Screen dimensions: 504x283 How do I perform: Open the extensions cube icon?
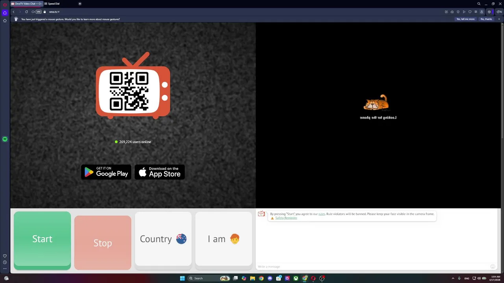tap(489, 12)
